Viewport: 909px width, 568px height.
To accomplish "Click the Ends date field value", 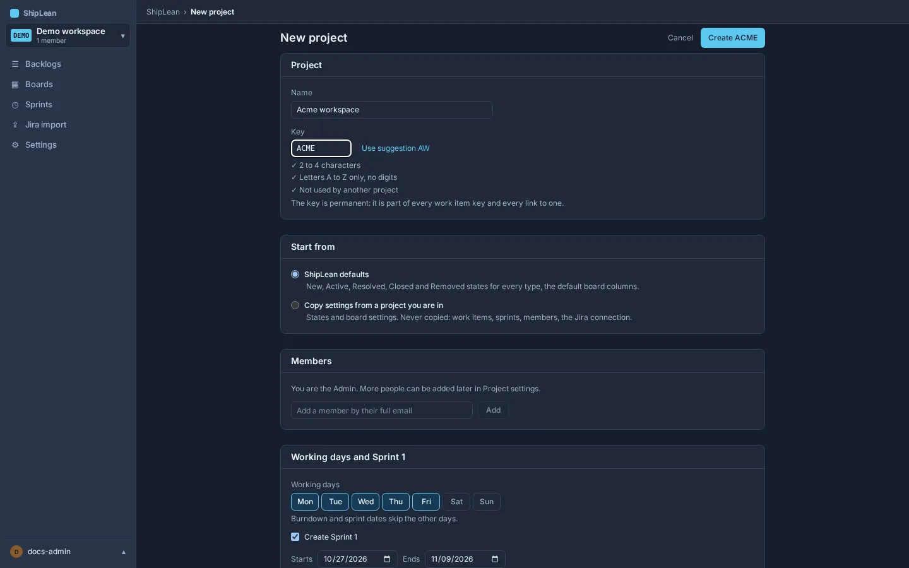I will (453, 559).
